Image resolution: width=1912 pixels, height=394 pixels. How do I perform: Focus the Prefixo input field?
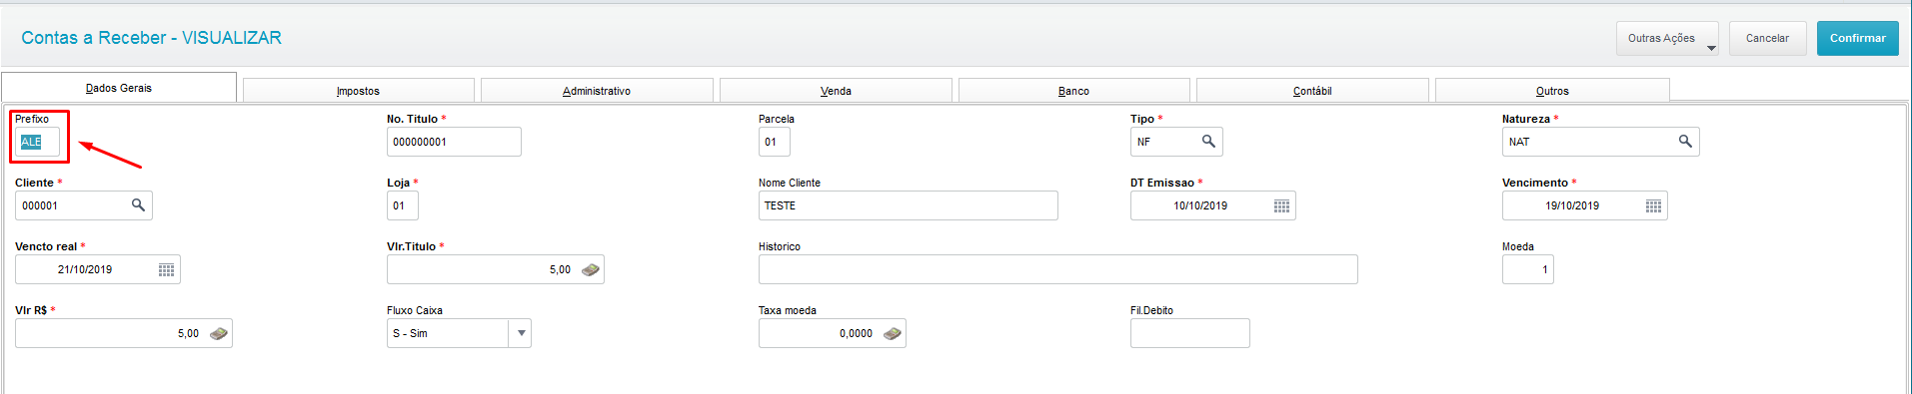coord(37,142)
